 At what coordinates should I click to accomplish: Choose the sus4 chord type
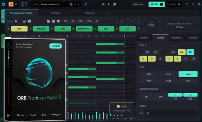click(188, 74)
